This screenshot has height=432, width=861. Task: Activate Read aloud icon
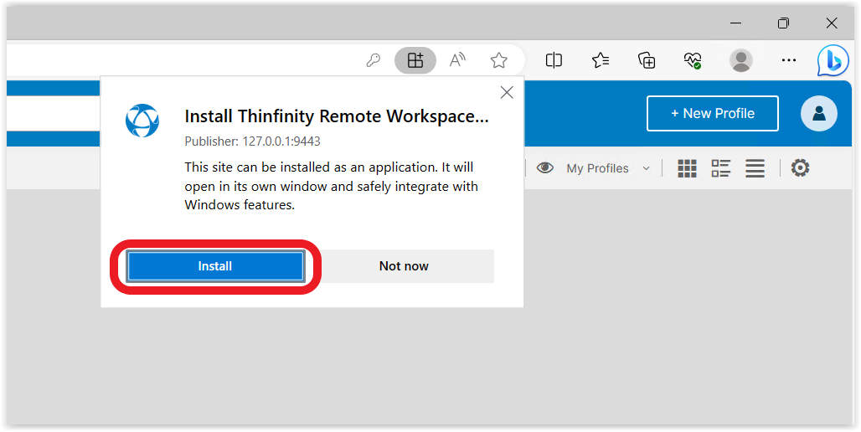pyautogui.click(x=457, y=60)
